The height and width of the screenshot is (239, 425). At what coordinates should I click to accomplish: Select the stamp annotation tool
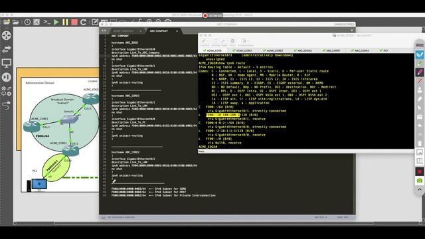pos(419,90)
